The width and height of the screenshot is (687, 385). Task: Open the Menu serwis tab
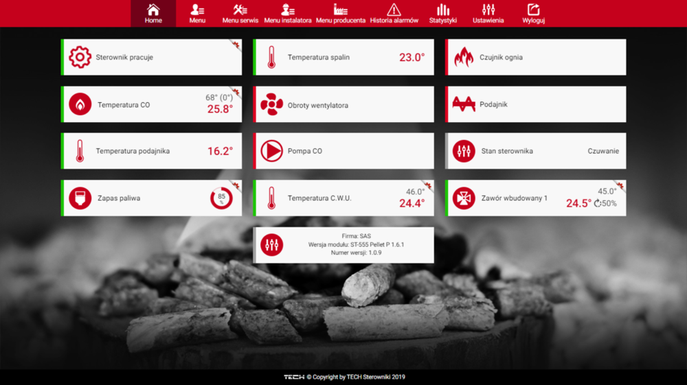[240, 13]
